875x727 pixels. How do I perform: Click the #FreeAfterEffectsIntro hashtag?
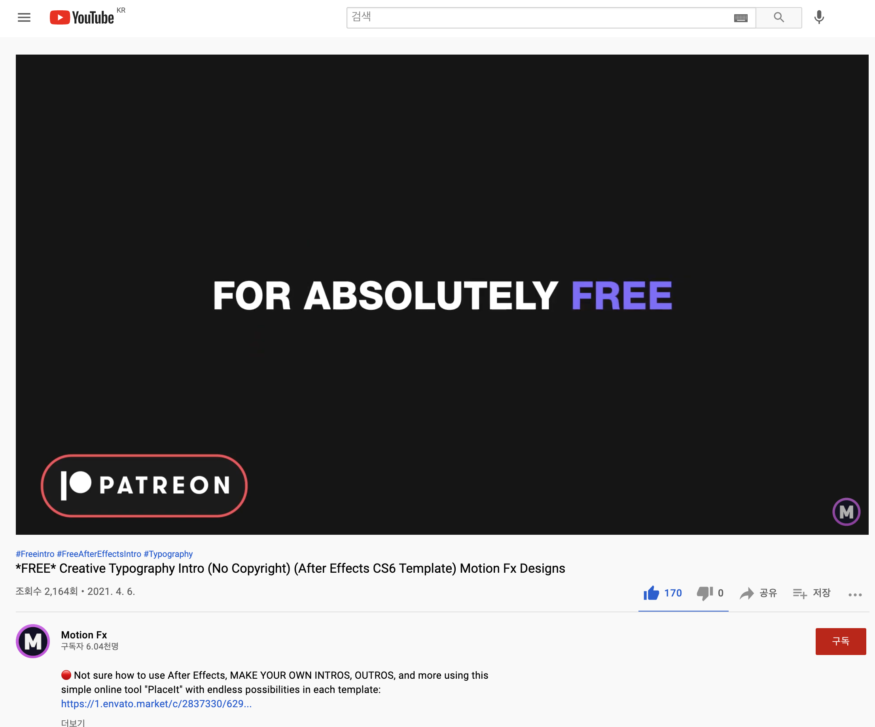point(99,554)
